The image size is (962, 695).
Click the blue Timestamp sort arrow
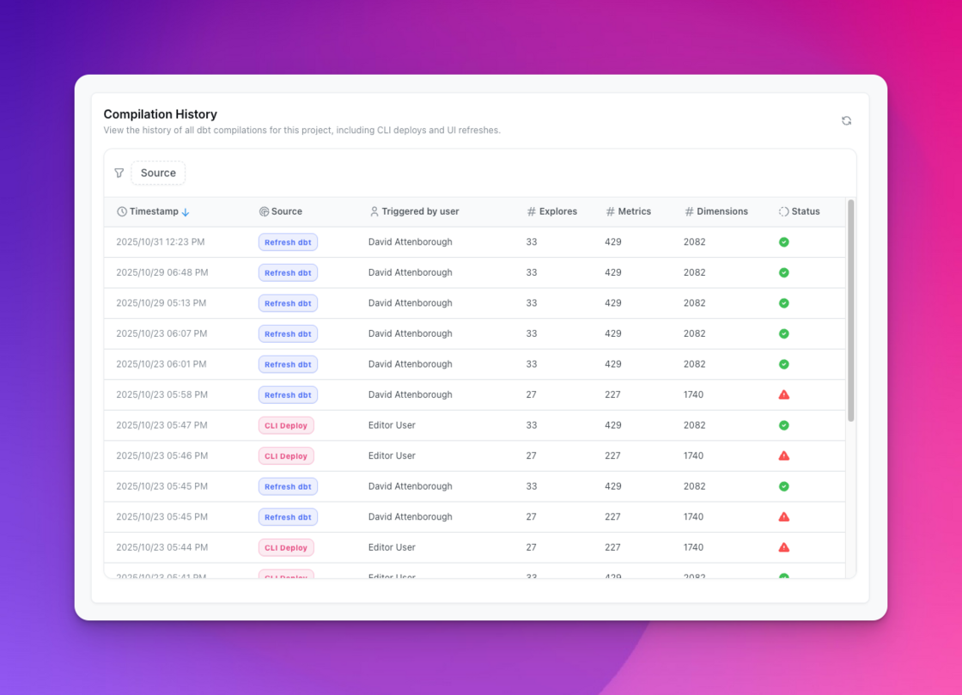point(186,212)
